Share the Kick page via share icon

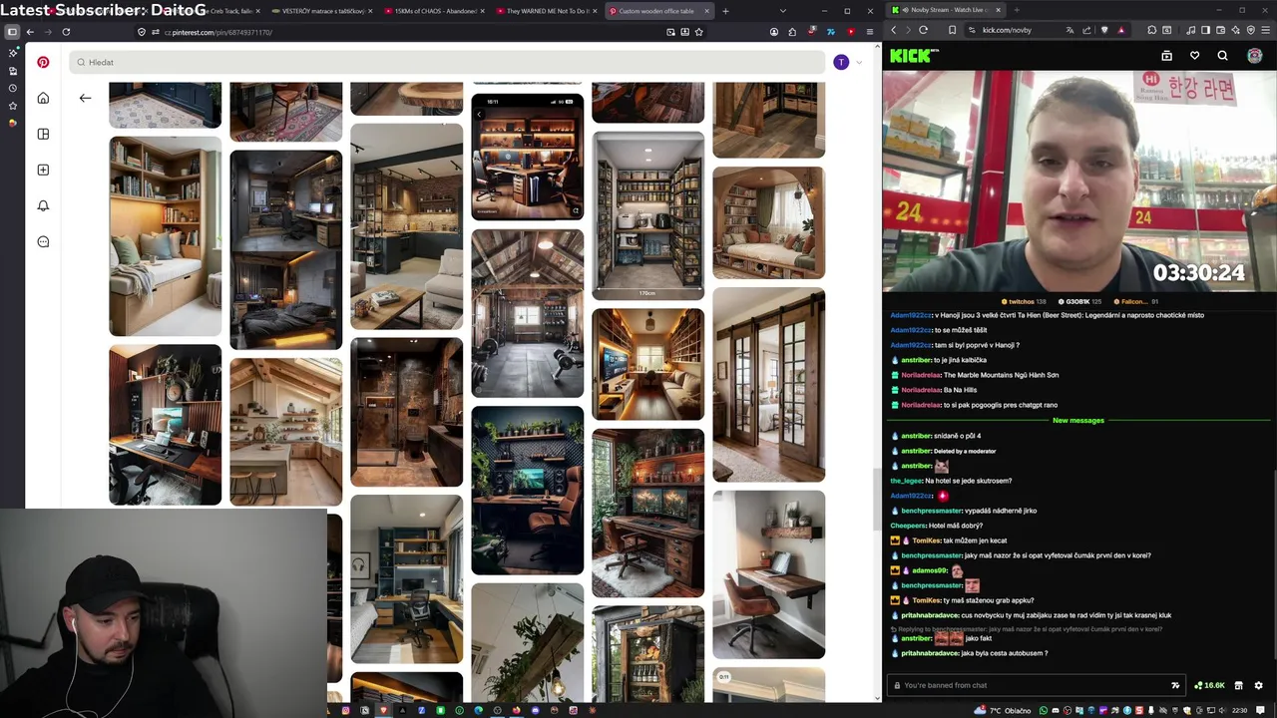pos(1087,30)
